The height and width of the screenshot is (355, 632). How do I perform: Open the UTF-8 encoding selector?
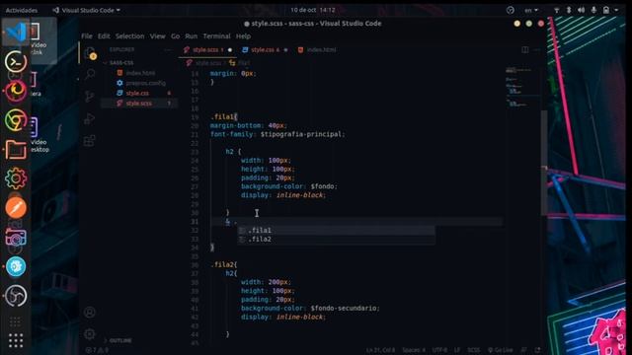439,350
